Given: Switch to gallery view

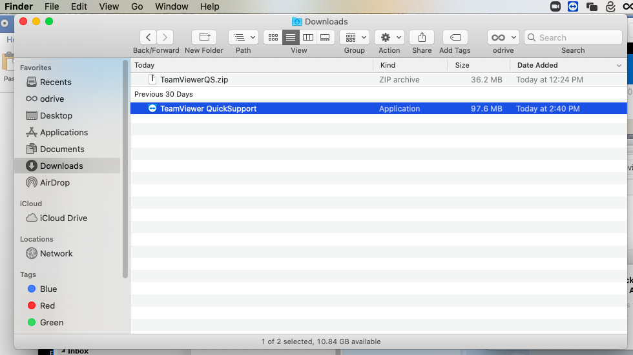Looking at the screenshot, I should click(x=325, y=37).
